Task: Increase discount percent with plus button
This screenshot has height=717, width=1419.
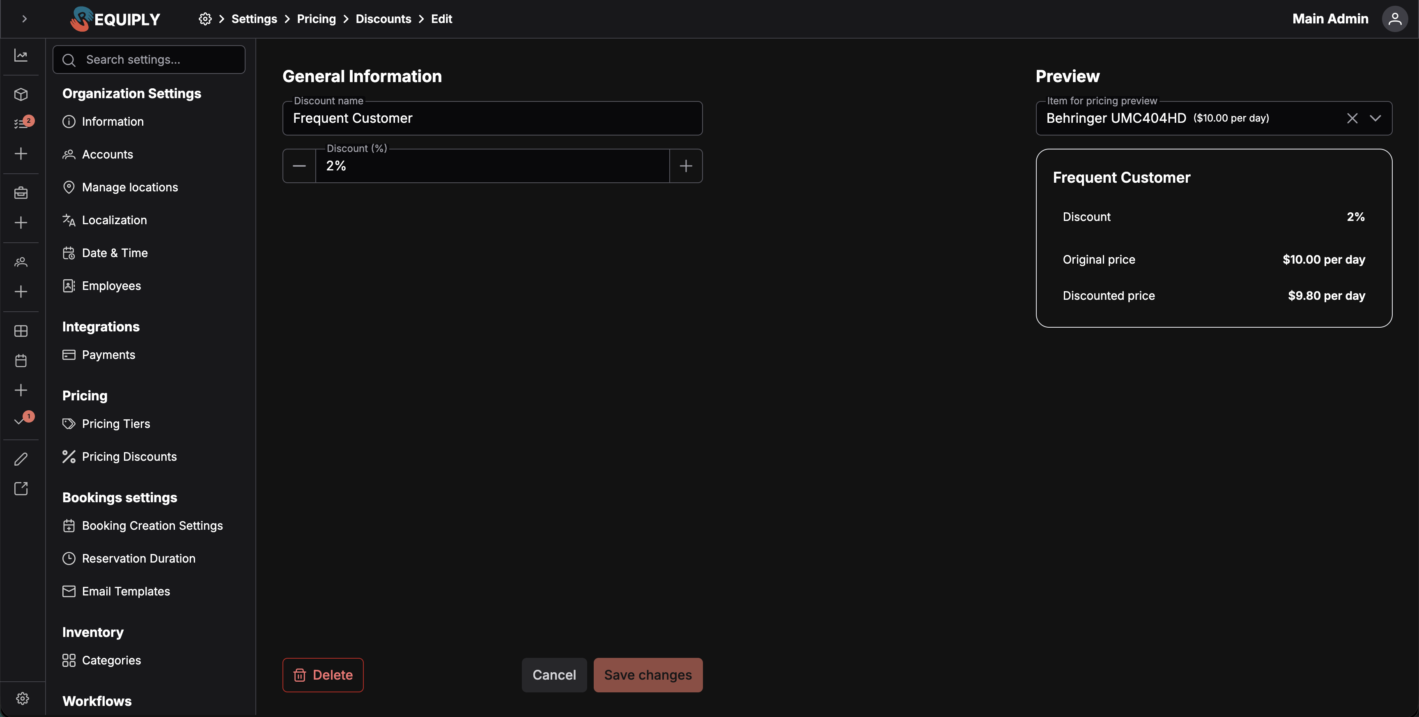Action: pyautogui.click(x=686, y=166)
